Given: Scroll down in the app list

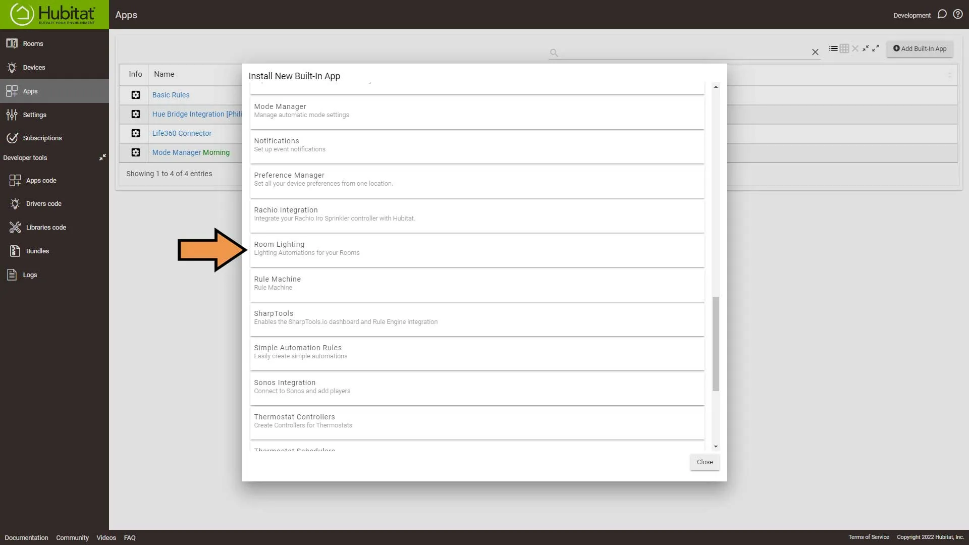Looking at the screenshot, I should (x=716, y=446).
